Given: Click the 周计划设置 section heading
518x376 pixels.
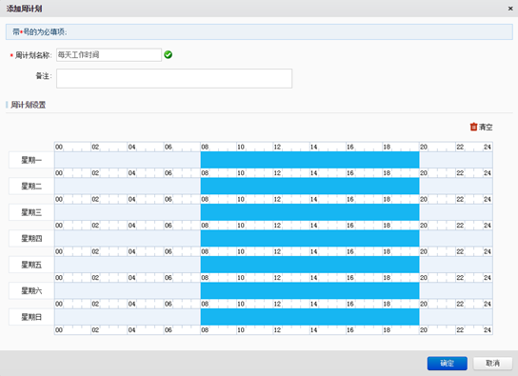Looking at the screenshot, I should tap(28, 105).
